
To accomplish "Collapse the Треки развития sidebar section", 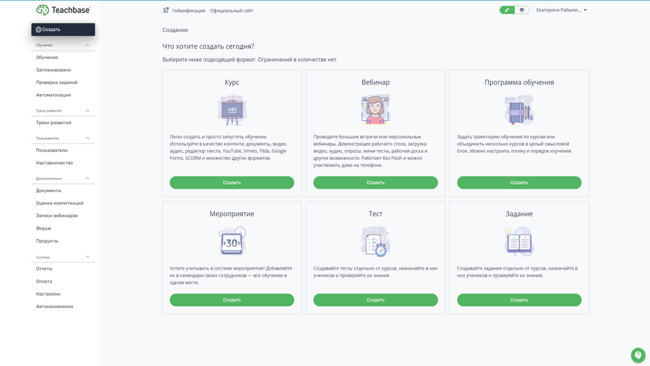I will (87, 111).
